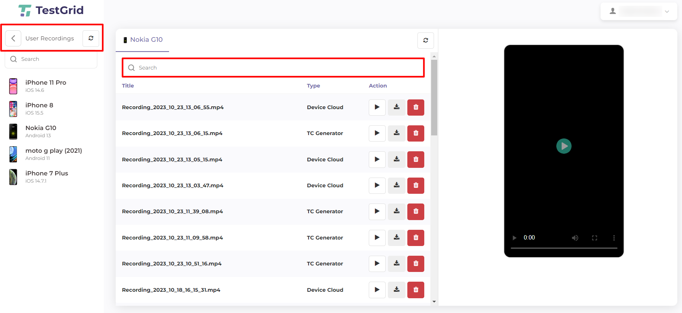Go back using the User Recordings arrow
Image resolution: width=682 pixels, height=313 pixels.
tap(13, 38)
